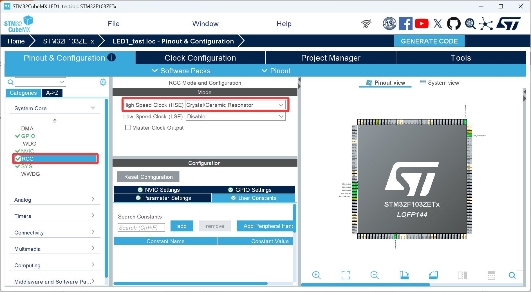531x292 pixels.
Task: Open the GPIO Settings tab
Action: (249, 190)
